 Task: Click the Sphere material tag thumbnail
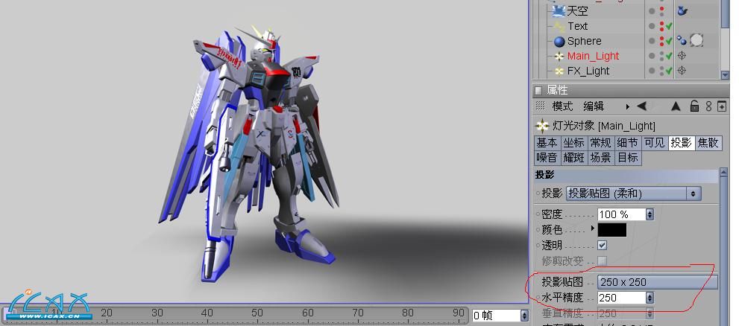pos(696,41)
